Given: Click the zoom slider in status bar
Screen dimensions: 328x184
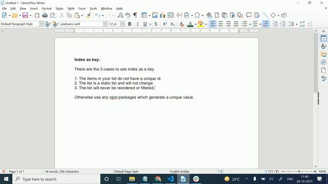Looking at the screenshot, I should tap(299, 172).
